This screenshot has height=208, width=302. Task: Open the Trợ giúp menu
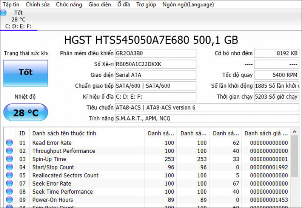point(146,5)
